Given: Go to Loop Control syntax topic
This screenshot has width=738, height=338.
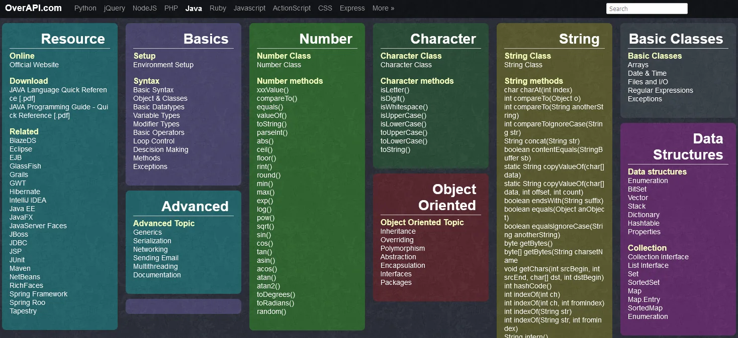Looking at the screenshot, I should point(154,141).
